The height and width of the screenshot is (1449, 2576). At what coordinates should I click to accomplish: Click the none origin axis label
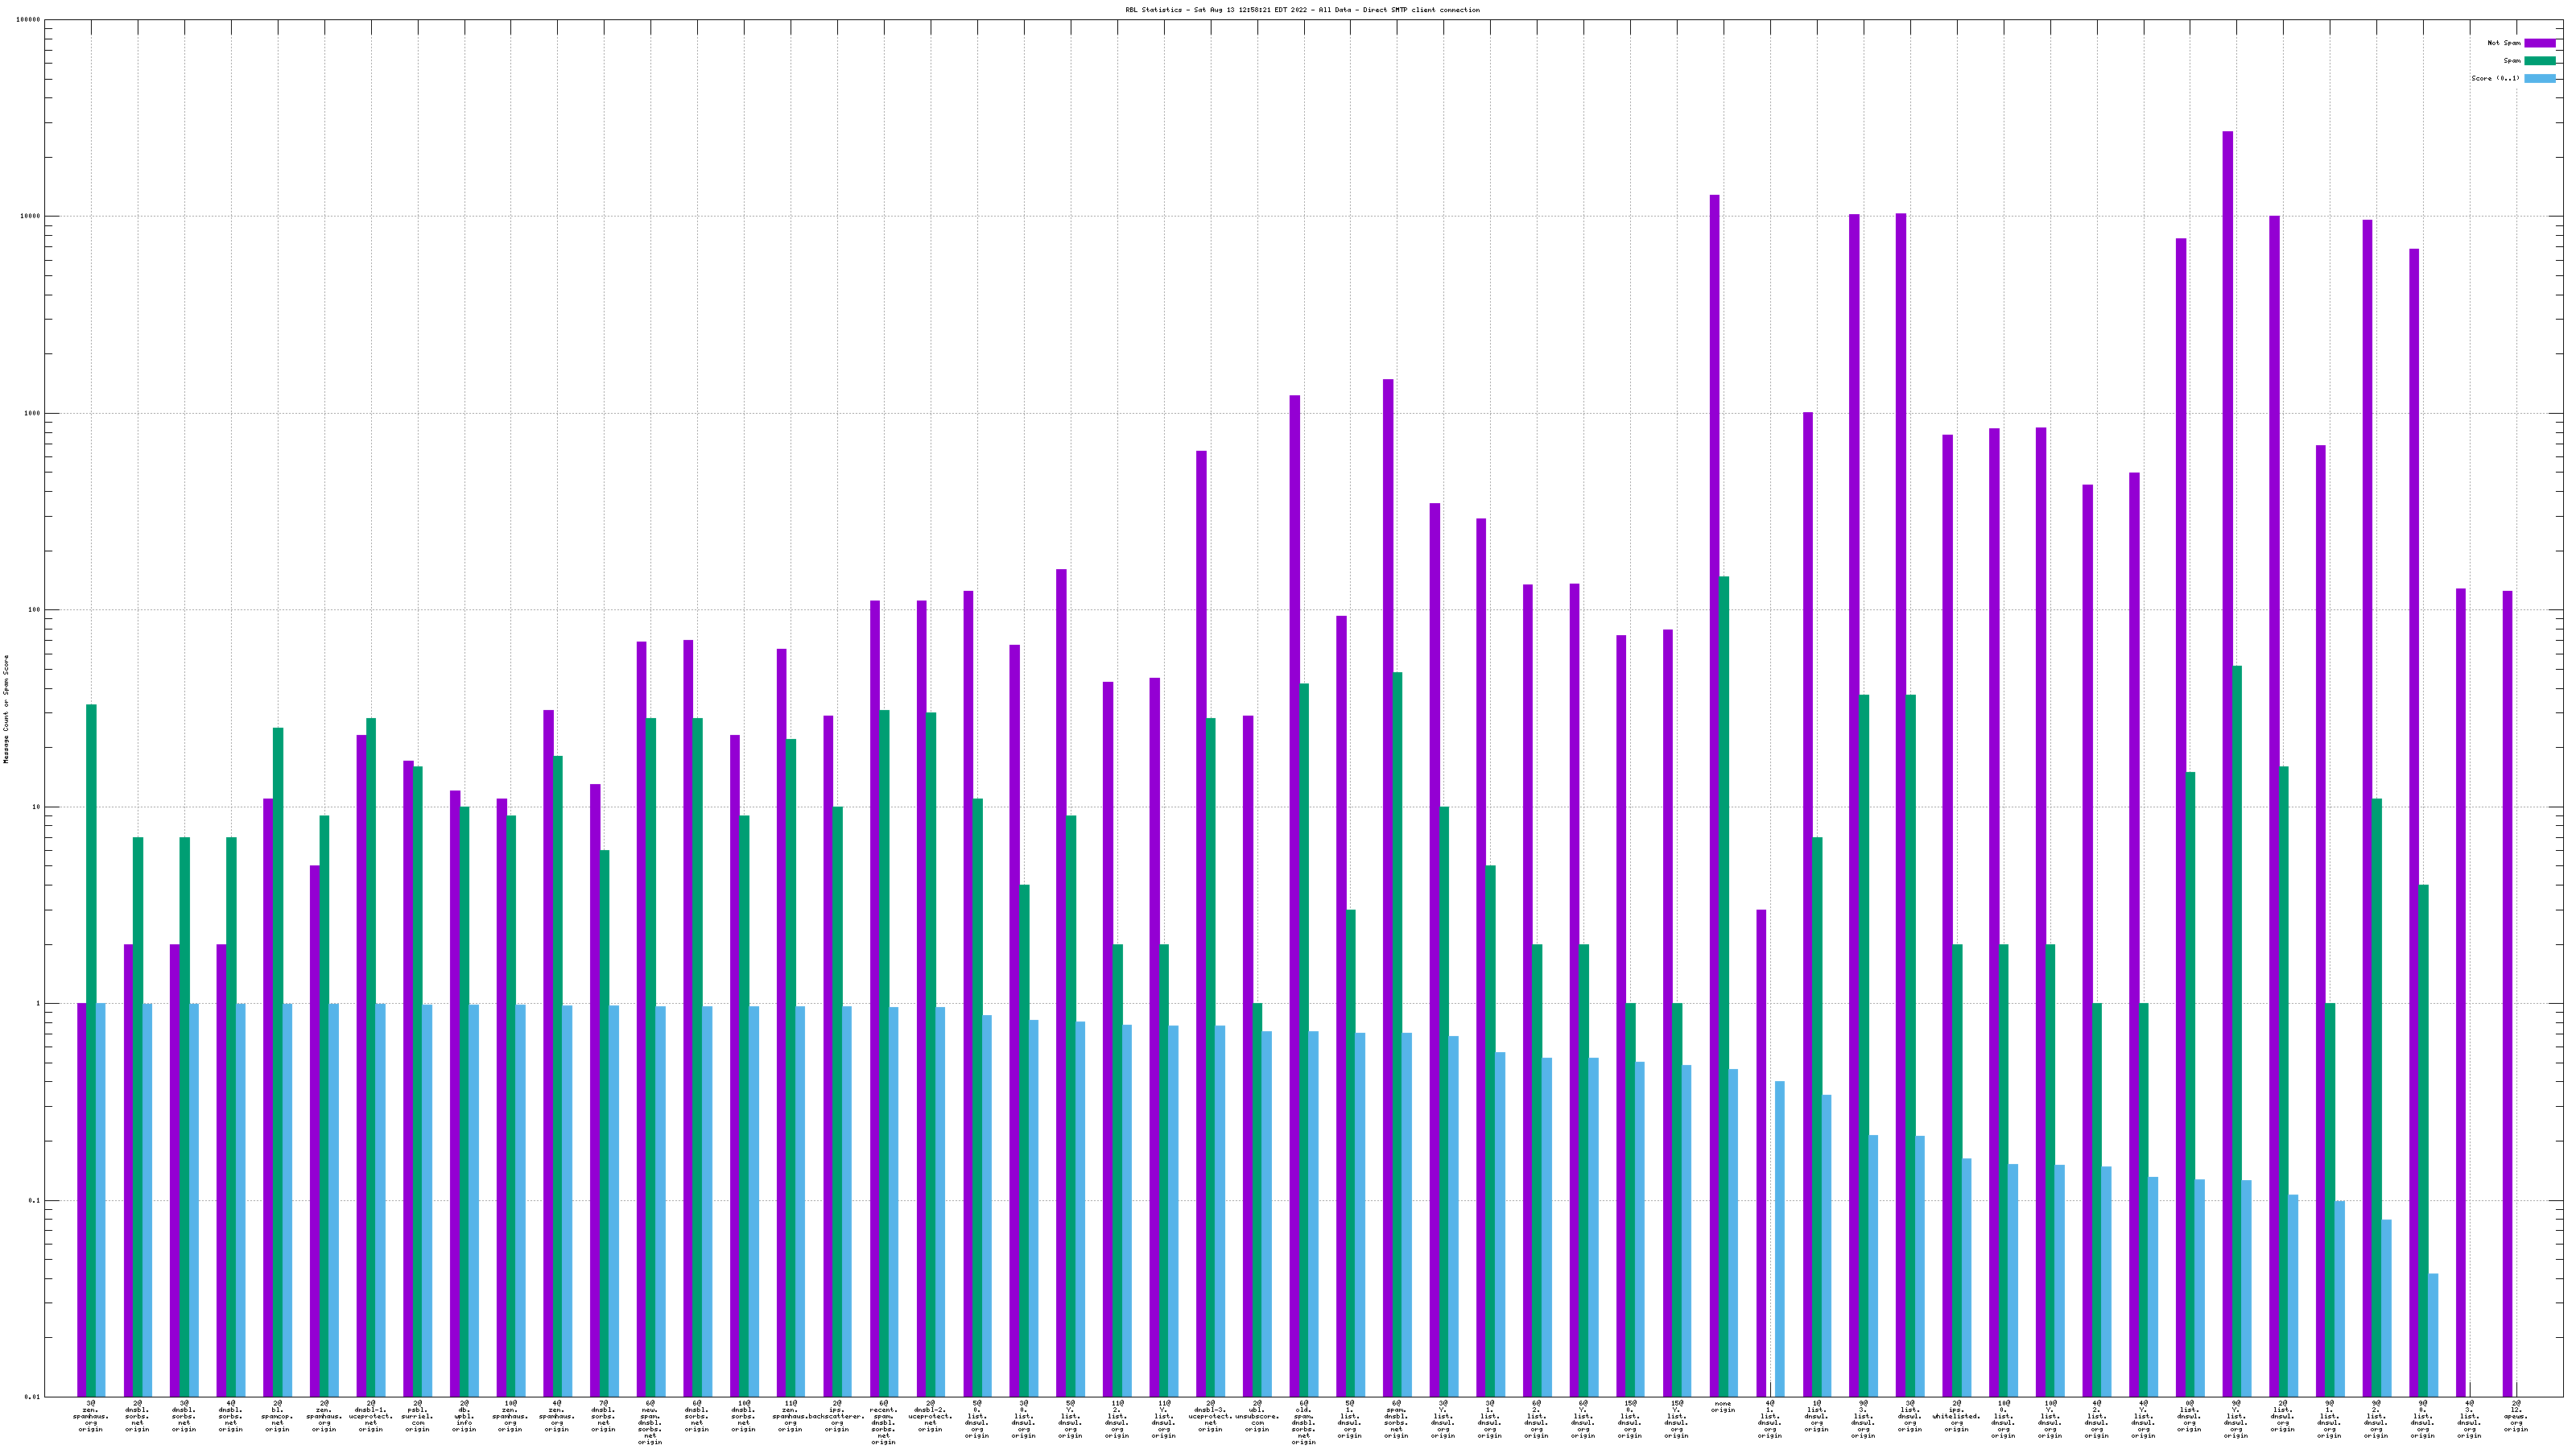pos(1722,1407)
